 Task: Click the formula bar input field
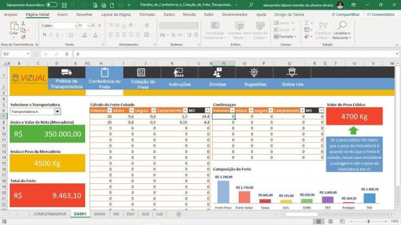[223, 54]
